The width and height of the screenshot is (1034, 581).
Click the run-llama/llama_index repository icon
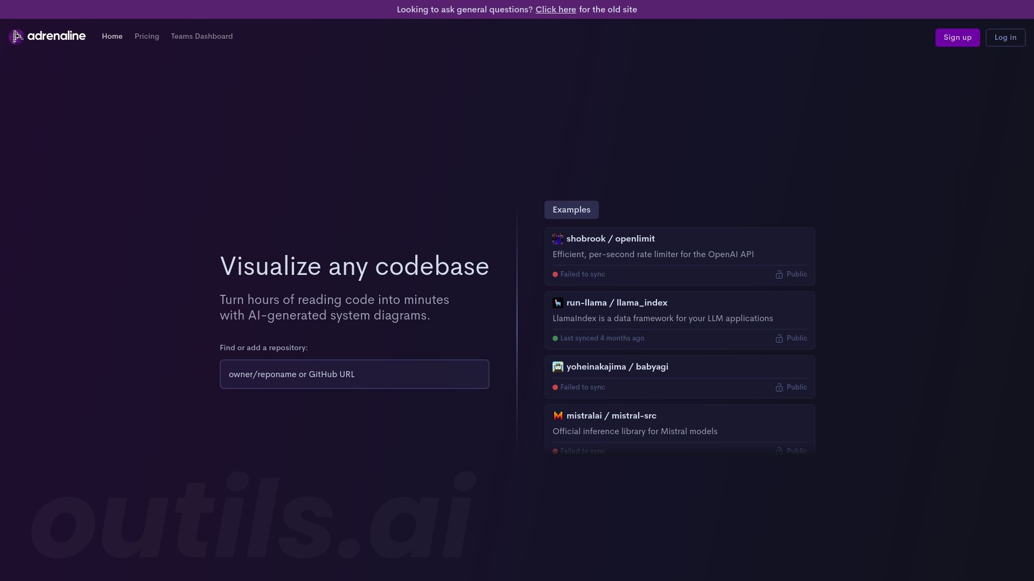click(x=558, y=303)
